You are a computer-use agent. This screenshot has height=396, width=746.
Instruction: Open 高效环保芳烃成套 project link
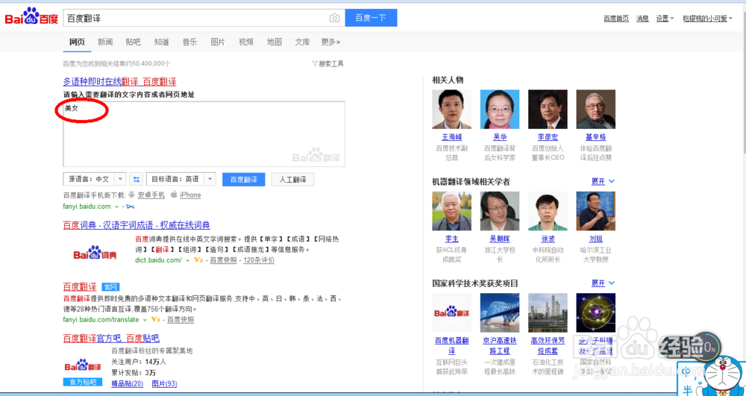548,345
